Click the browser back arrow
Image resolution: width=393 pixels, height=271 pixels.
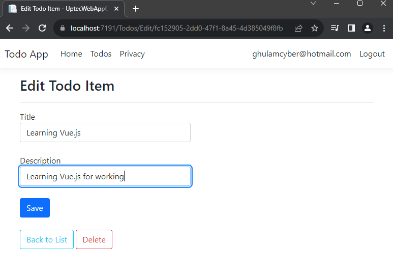10,28
